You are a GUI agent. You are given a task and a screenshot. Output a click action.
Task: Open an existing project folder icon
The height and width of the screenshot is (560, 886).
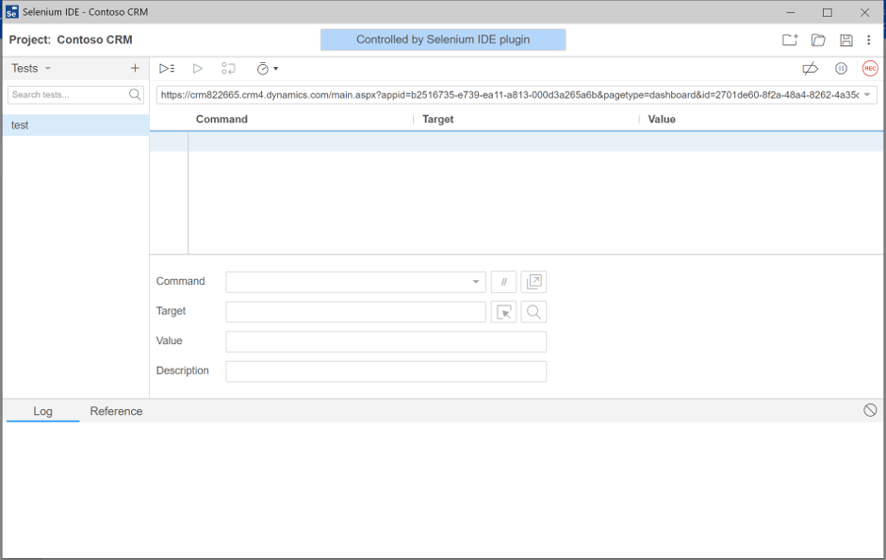(x=818, y=40)
